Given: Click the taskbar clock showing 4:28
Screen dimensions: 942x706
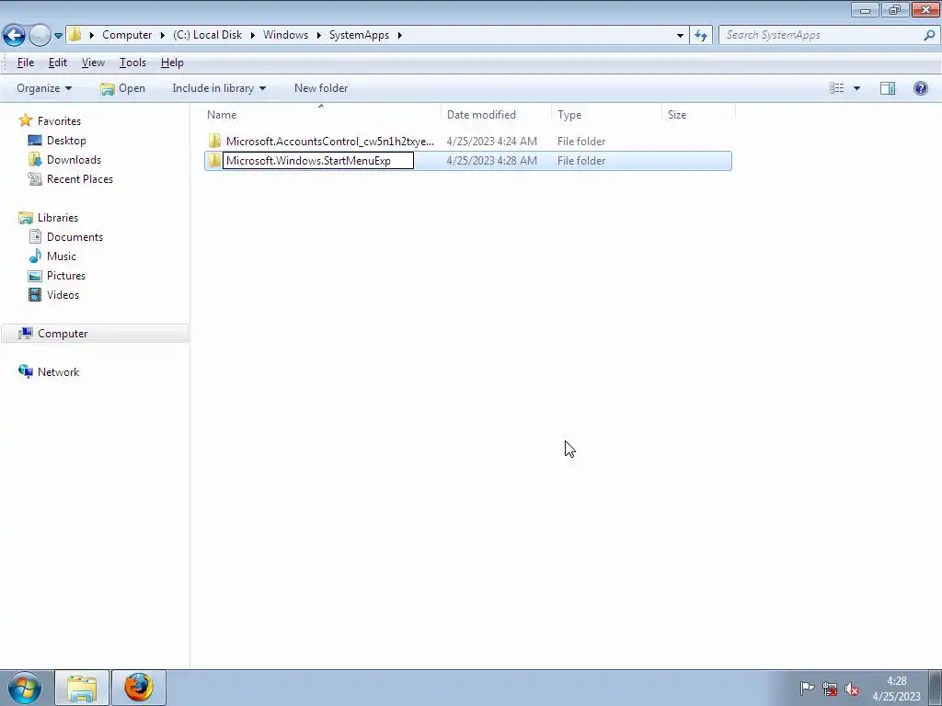Looking at the screenshot, I should tap(896, 689).
